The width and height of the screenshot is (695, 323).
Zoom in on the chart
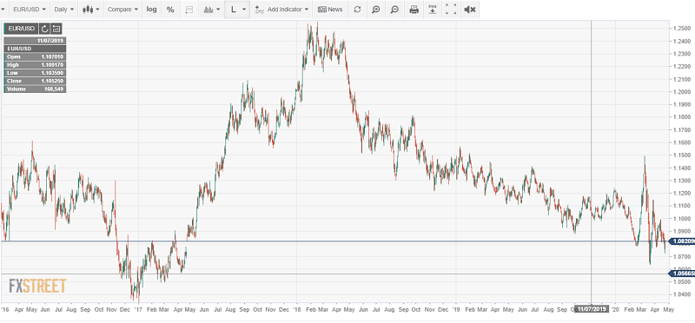[x=376, y=10]
